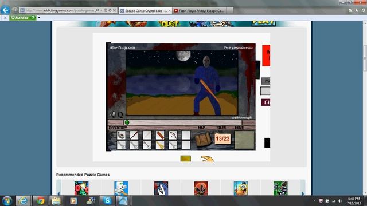Open Internet Explorer from the taskbar
This screenshot has height=206, width=367.
pos(23,201)
